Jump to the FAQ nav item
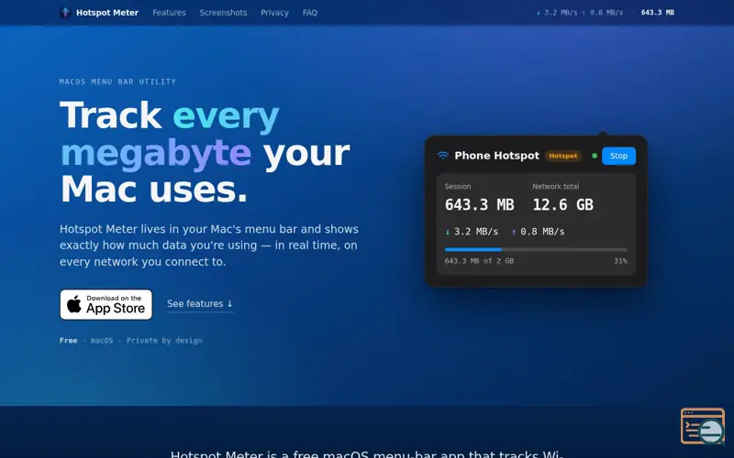 (310, 13)
